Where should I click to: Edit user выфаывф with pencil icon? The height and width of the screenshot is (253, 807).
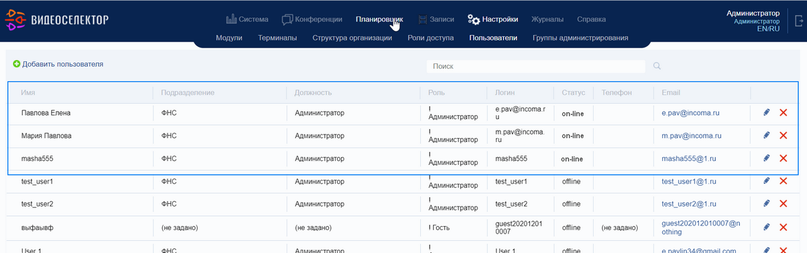pos(767,227)
